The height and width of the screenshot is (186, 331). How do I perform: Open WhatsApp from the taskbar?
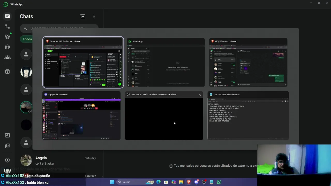click(219, 182)
